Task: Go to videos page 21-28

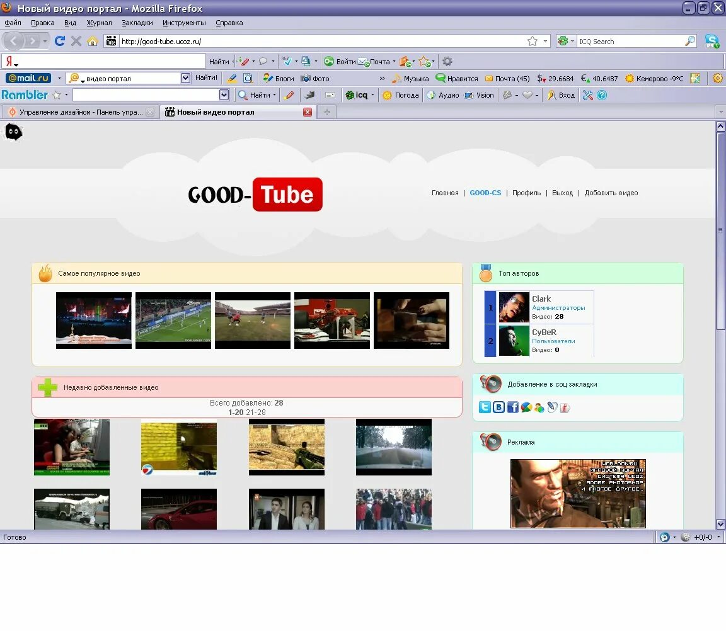Action: pos(256,412)
